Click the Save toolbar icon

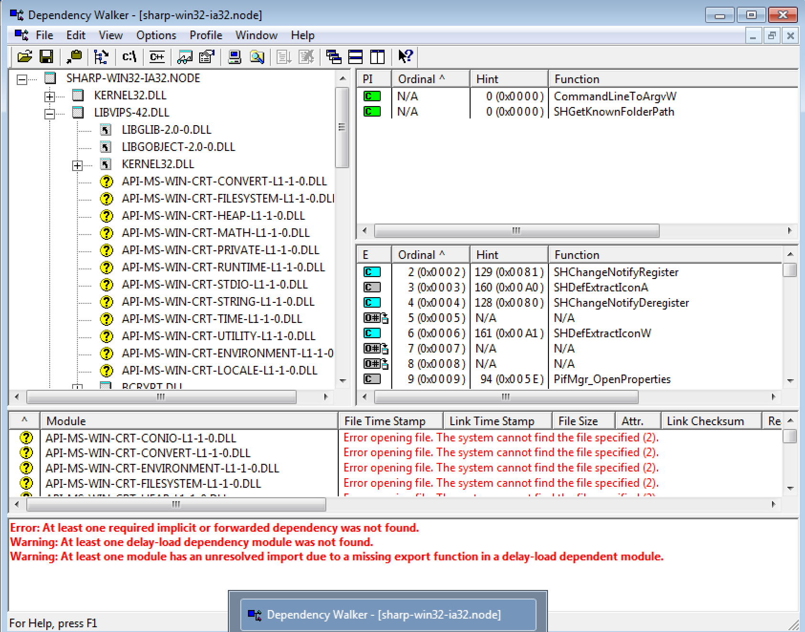47,57
